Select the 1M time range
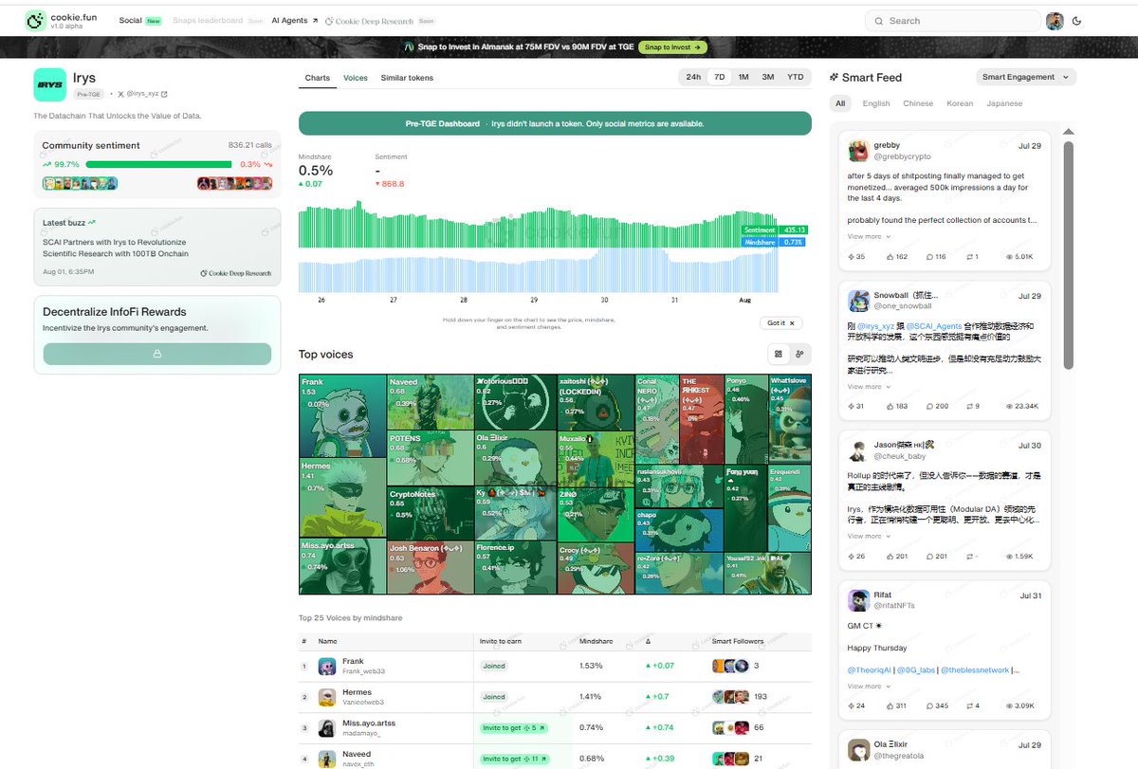Screen dimensions: 1138x769 click(743, 77)
